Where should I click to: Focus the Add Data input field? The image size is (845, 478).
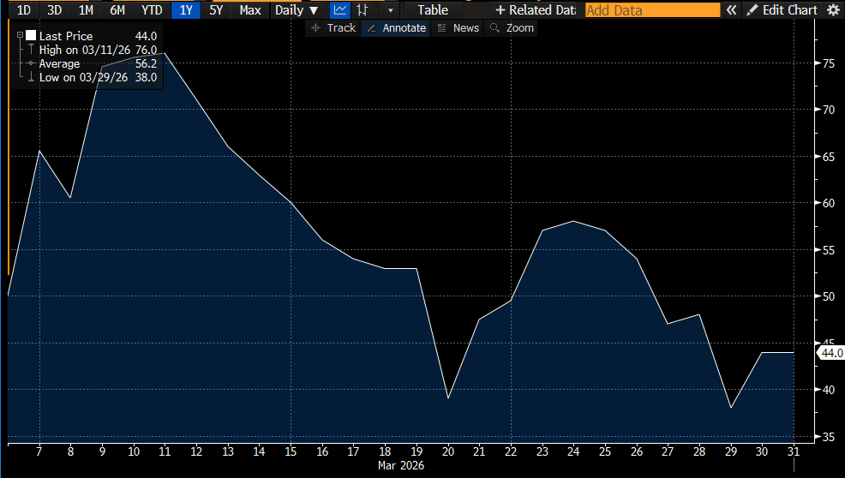point(652,9)
